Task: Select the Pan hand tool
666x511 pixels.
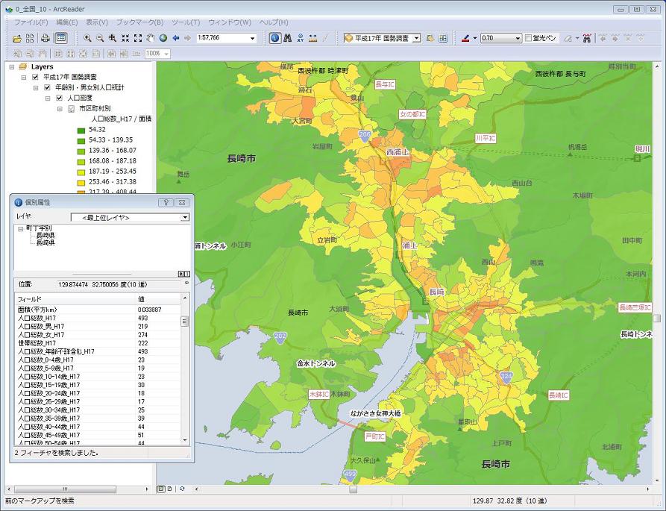Action: pyautogui.click(x=151, y=38)
